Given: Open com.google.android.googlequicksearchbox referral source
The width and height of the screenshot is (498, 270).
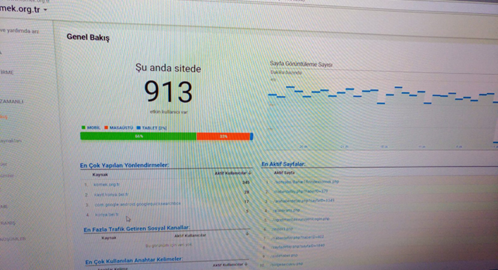Looking at the screenshot, I should (x=137, y=204).
